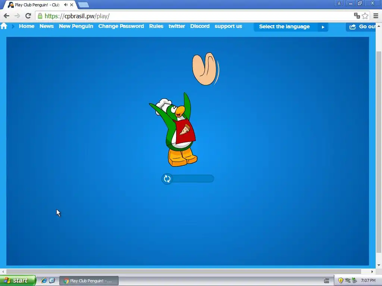The image size is (382, 286).
Task: Open the Home link
Action: (26, 26)
